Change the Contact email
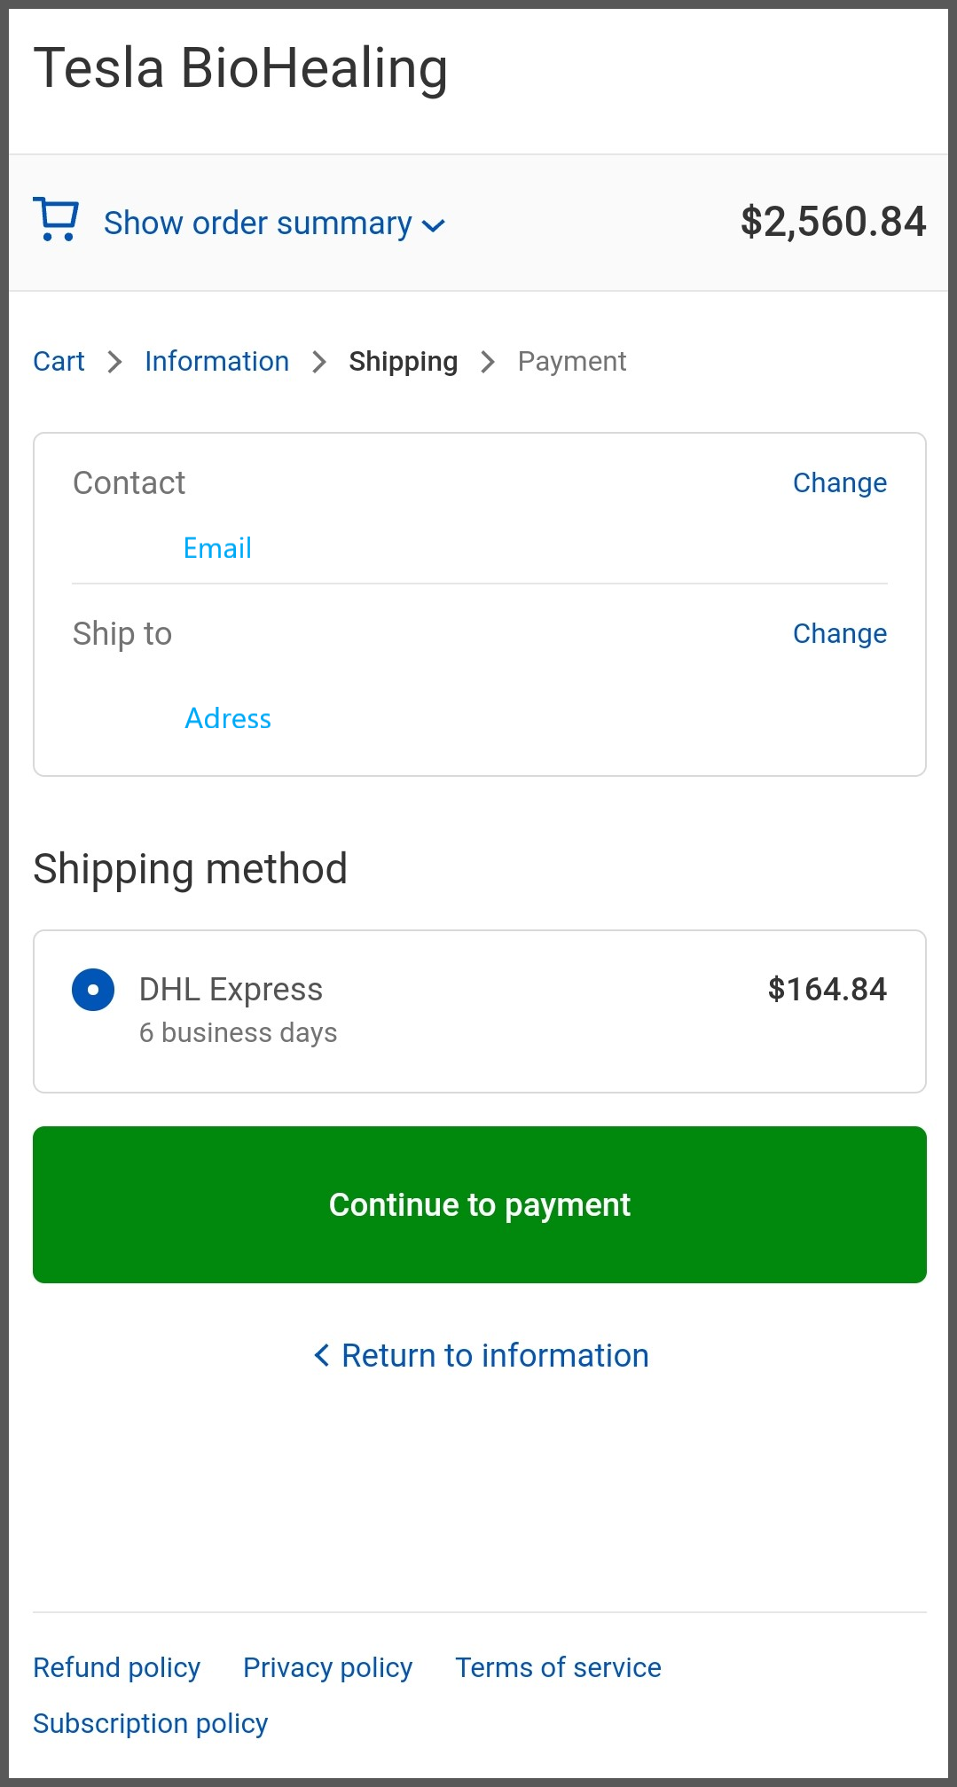957x1787 pixels. [x=839, y=483]
